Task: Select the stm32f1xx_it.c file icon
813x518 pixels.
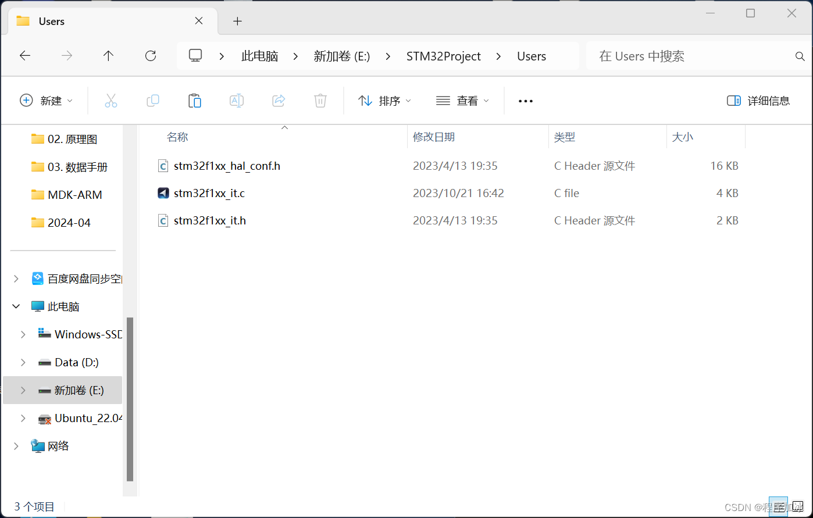Action: click(163, 193)
